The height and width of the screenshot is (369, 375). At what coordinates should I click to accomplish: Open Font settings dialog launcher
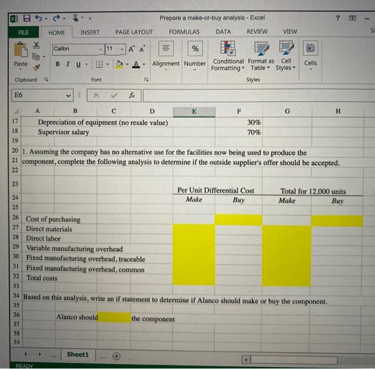(146, 80)
